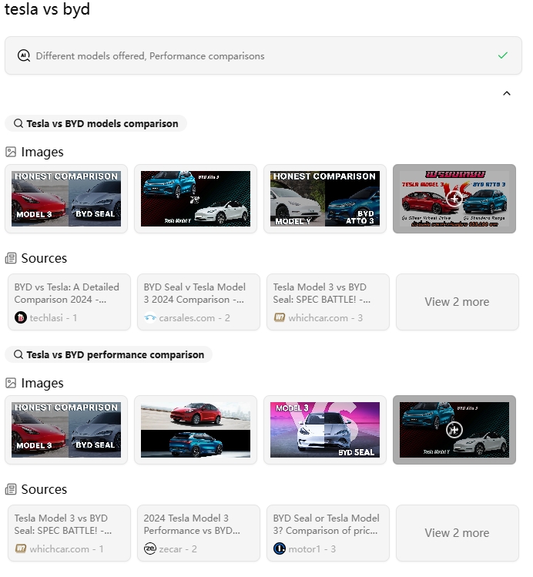Open the whichcar.com source numbered 3
533x577 pixels.
pos(328,302)
